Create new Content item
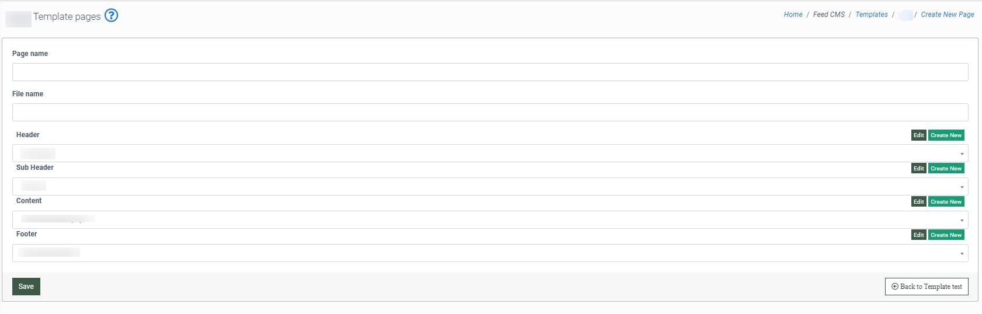 [946, 202]
